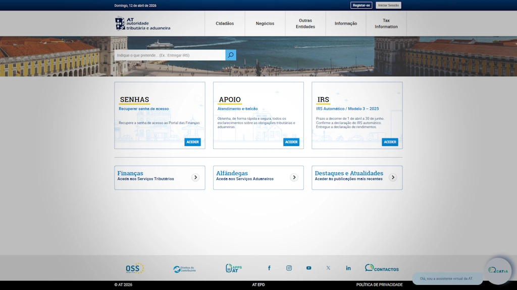517x290 pixels.
Task: Open the Cidadãos menu
Action: point(225,23)
